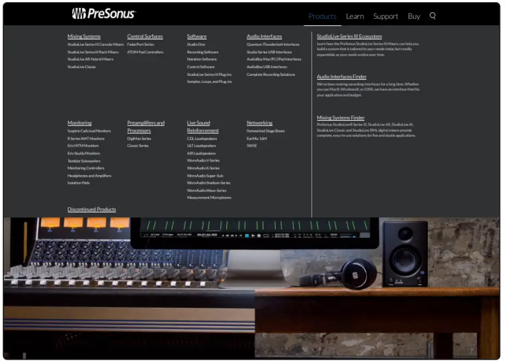The height and width of the screenshot is (363, 506).
Task: Select the Learn menu item
Action: click(355, 16)
